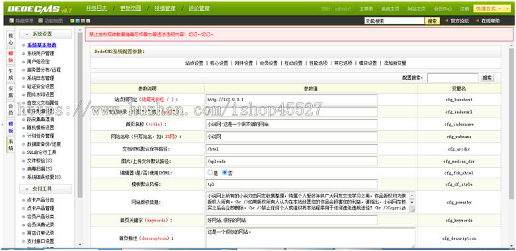Switch to the 添加新变量 config tab

pos(395,63)
